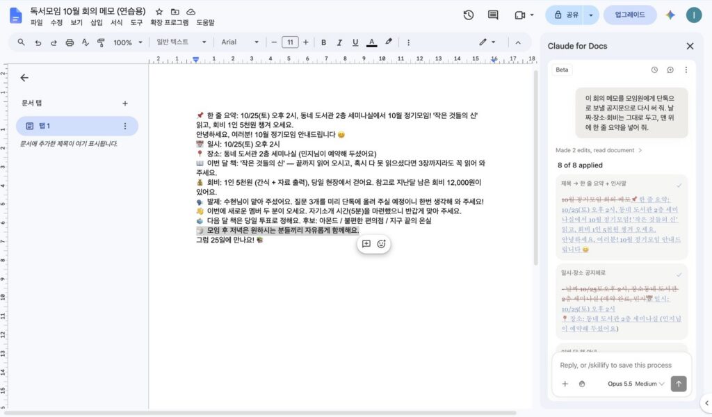Add an attachment with plus
Viewport: 712px width, 417px height.
565,384
